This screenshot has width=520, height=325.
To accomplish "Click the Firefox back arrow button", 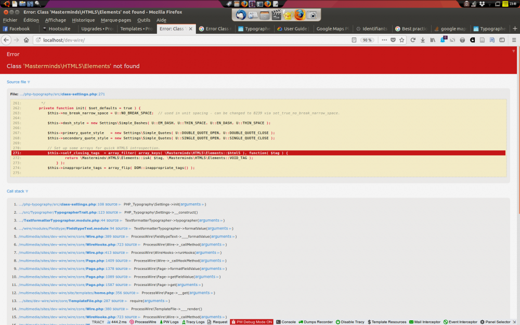I will click(x=6, y=40).
